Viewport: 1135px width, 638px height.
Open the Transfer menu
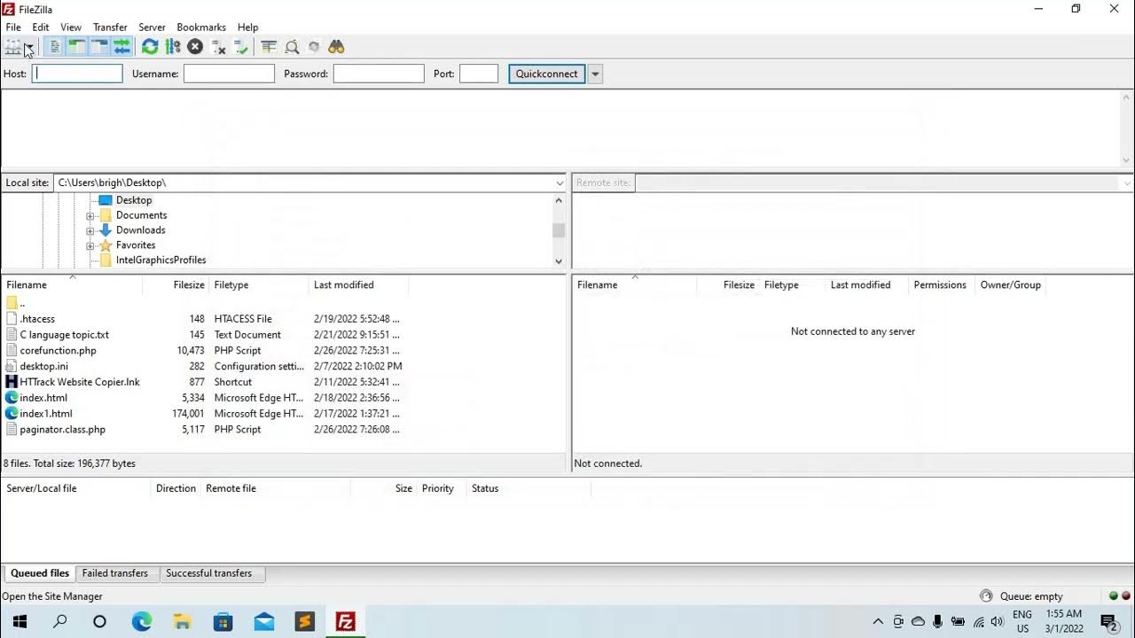(x=110, y=27)
